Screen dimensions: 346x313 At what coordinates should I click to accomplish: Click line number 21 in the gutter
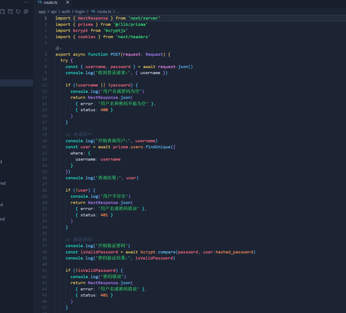pyautogui.click(x=45, y=147)
